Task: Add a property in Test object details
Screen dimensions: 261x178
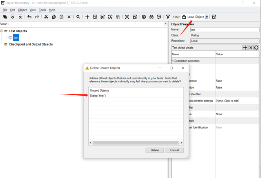Action: (x=245, y=47)
